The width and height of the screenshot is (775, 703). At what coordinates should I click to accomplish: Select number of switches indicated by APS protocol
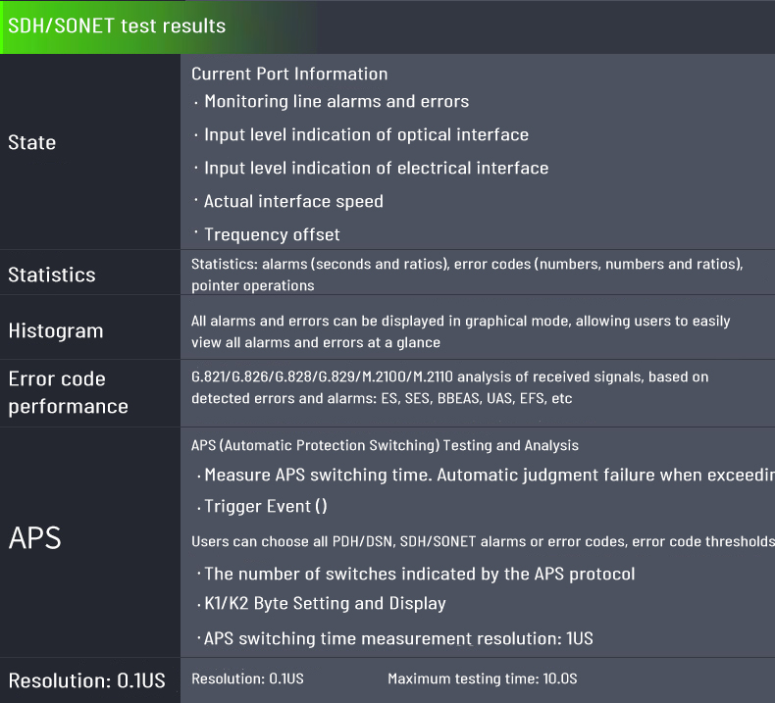click(x=419, y=574)
